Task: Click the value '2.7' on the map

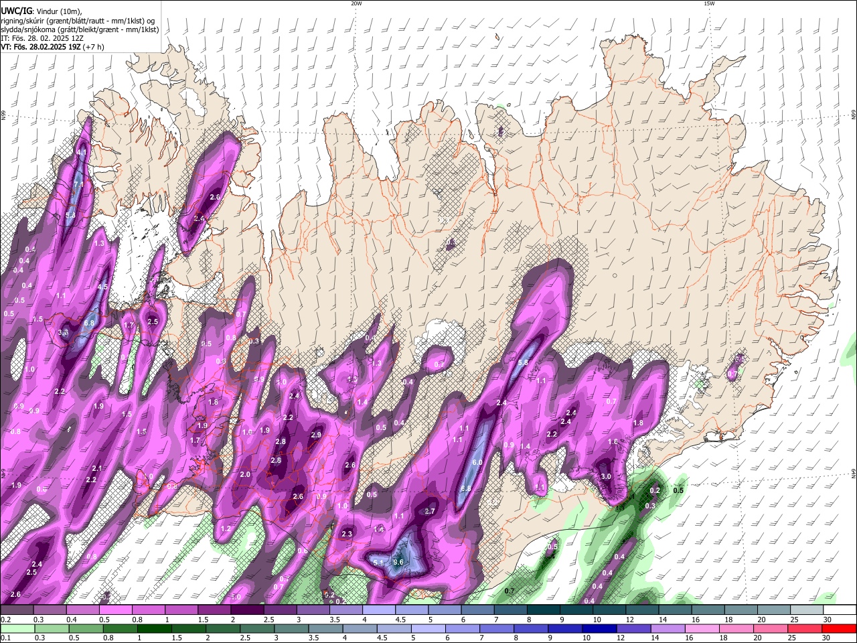Action: click(431, 511)
